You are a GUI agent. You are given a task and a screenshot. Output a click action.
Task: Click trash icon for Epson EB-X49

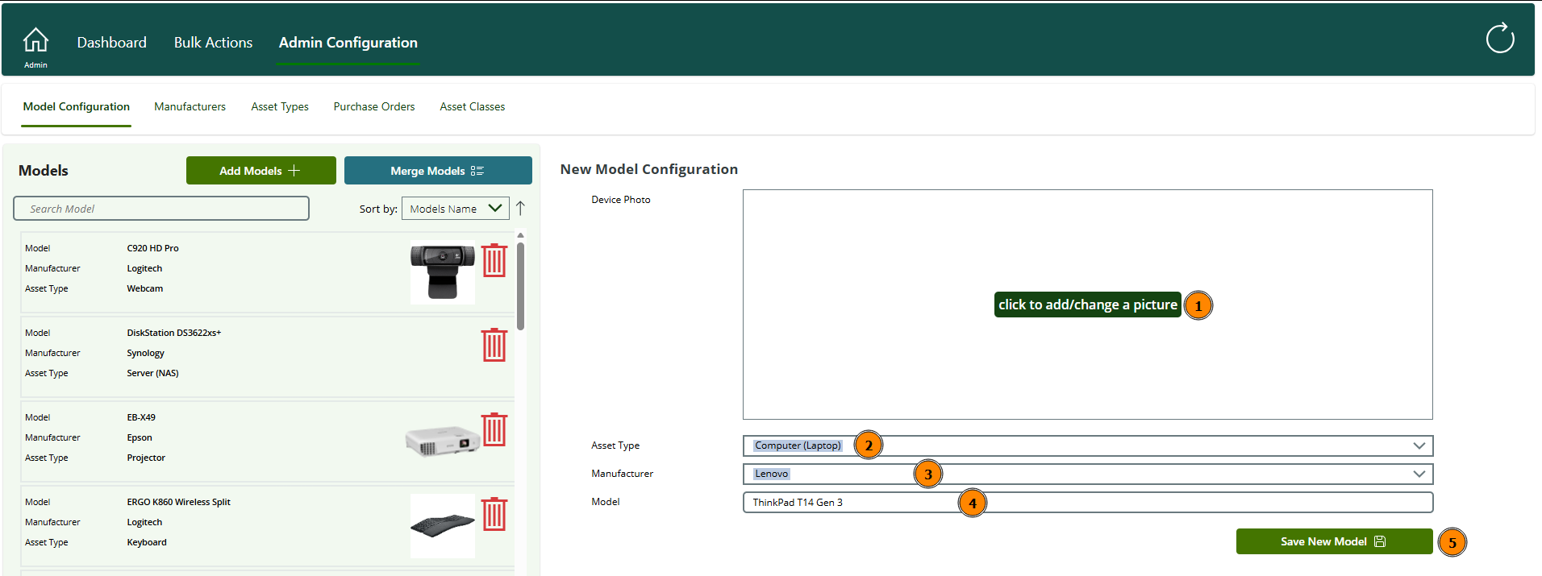[x=494, y=429]
